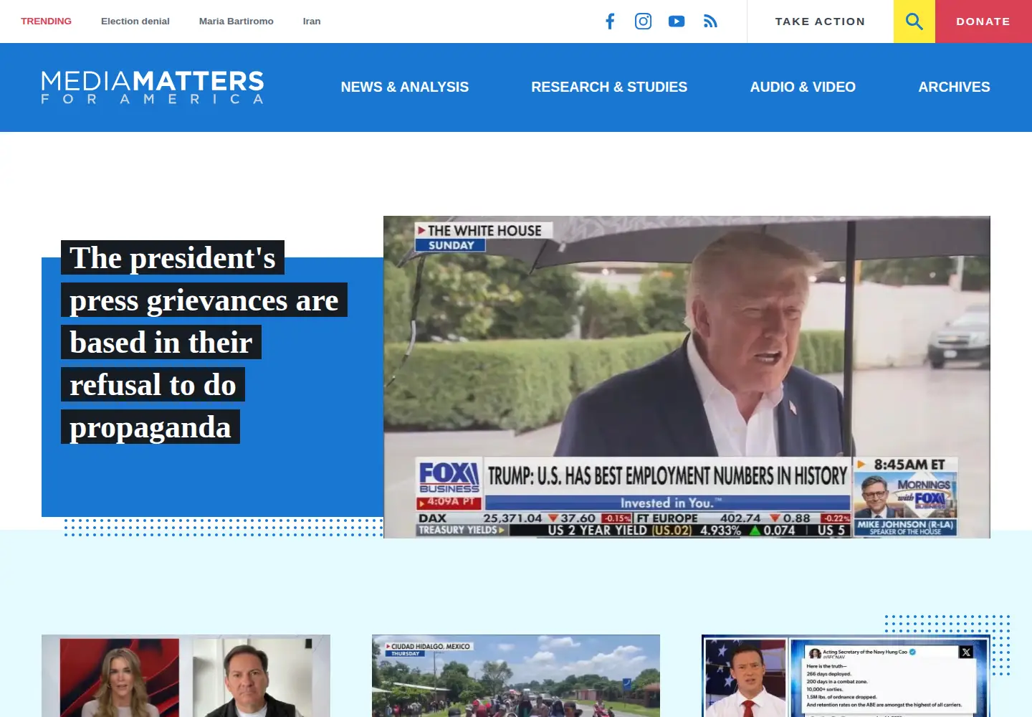Click the TRENDING label
1032x717 pixels.
(x=46, y=22)
